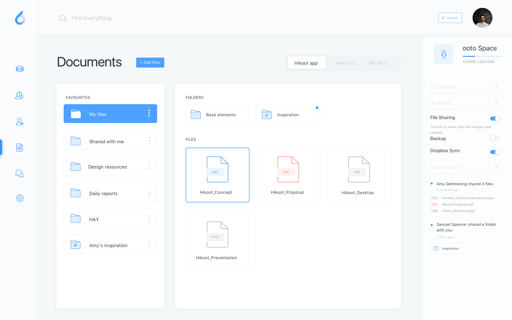Click the Hikoot_Desktop PSD file icon

pyautogui.click(x=359, y=169)
